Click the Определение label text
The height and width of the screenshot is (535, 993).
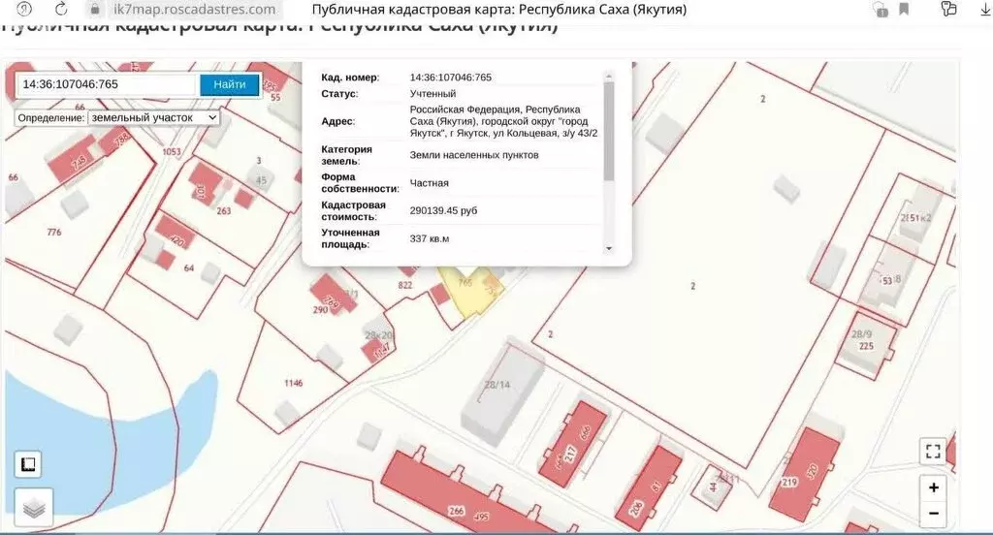[x=51, y=118]
